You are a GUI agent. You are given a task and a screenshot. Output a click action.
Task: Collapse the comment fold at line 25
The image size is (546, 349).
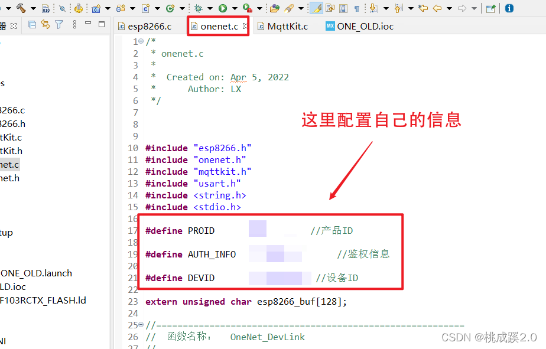coord(141,325)
